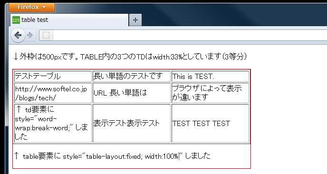Select the cell '表示テスト表示テスト'
327x174 pixels.
(x=132, y=123)
